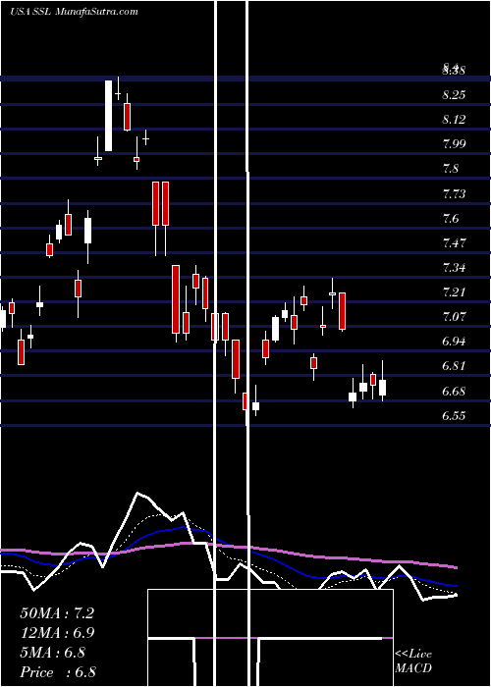491x687 pixels.
Task: Select the 7.21 price level label
Action: [454, 291]
